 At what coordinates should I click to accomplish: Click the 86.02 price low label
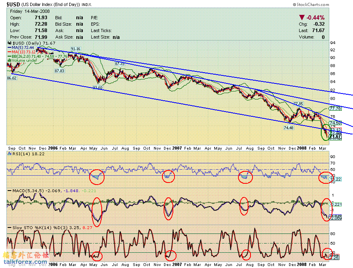[12, 78]
